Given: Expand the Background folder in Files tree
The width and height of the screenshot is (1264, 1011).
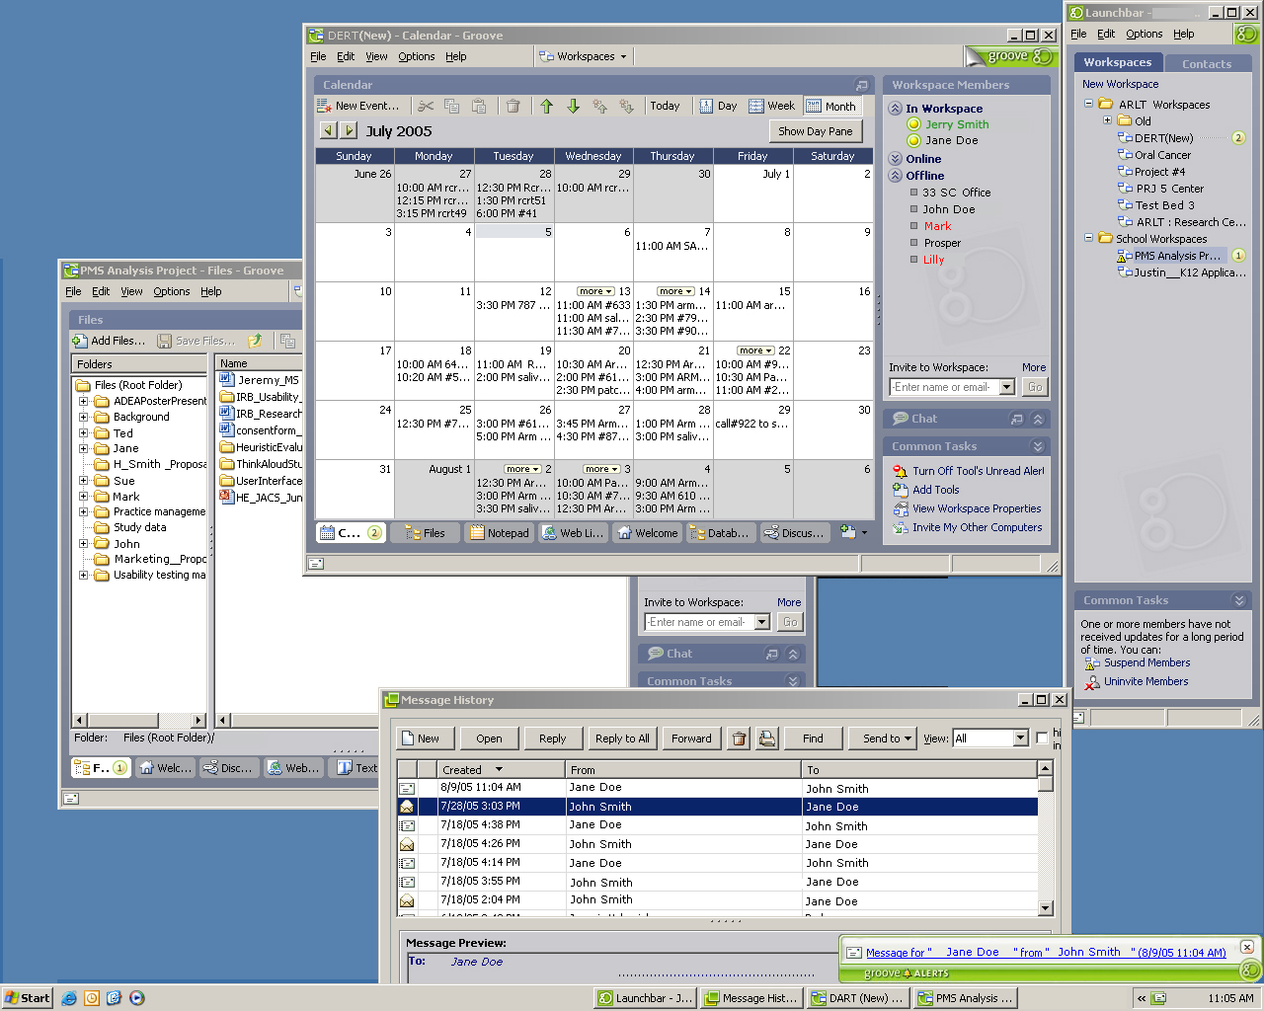Looking at the screenshot, I should tap(84, 417).
